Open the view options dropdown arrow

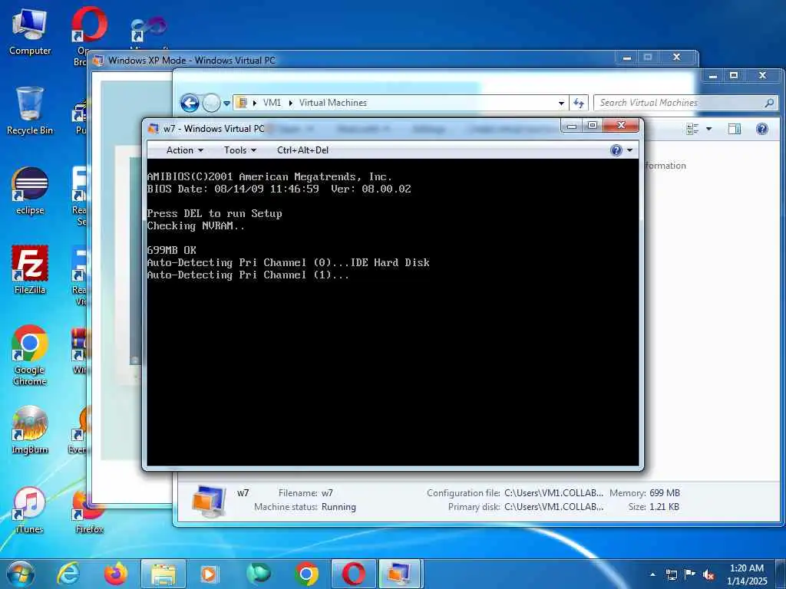[x=708, y=129]
